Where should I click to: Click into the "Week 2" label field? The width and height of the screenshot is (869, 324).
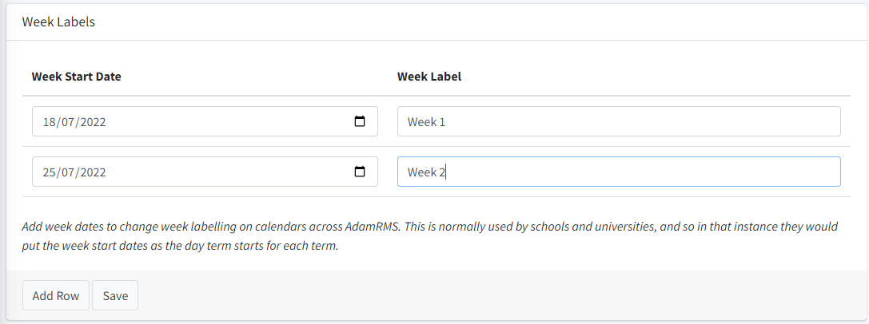(x=618, y=172)
